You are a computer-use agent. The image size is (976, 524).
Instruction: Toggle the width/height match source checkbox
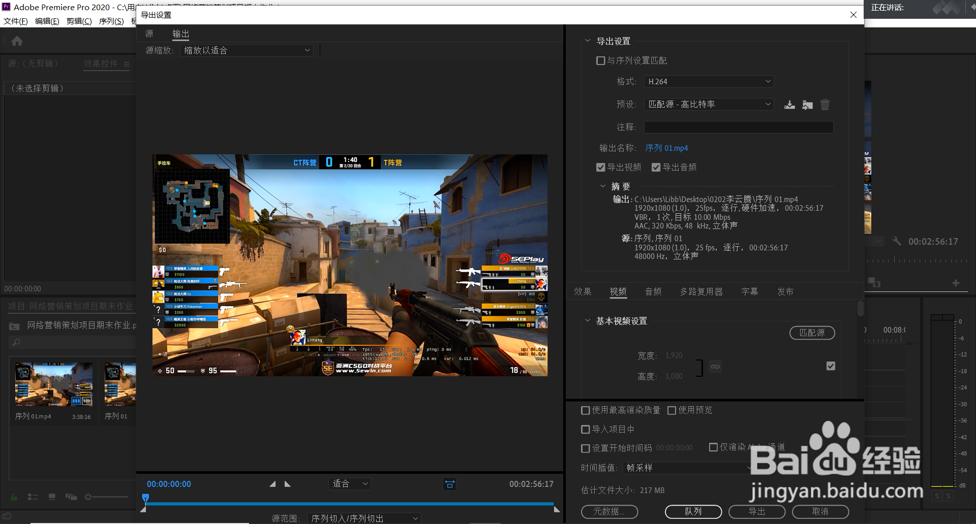pyautogui.click(x=831, y=366)
